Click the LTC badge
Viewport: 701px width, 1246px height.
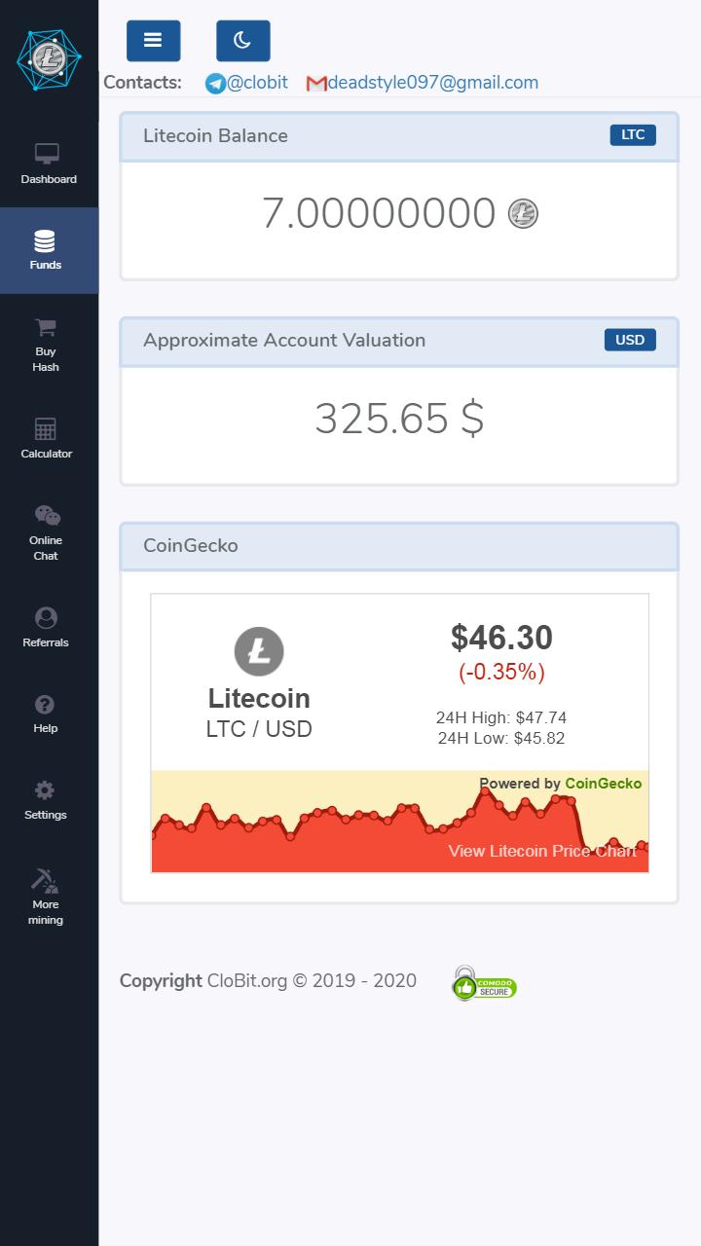coord(633,134)
